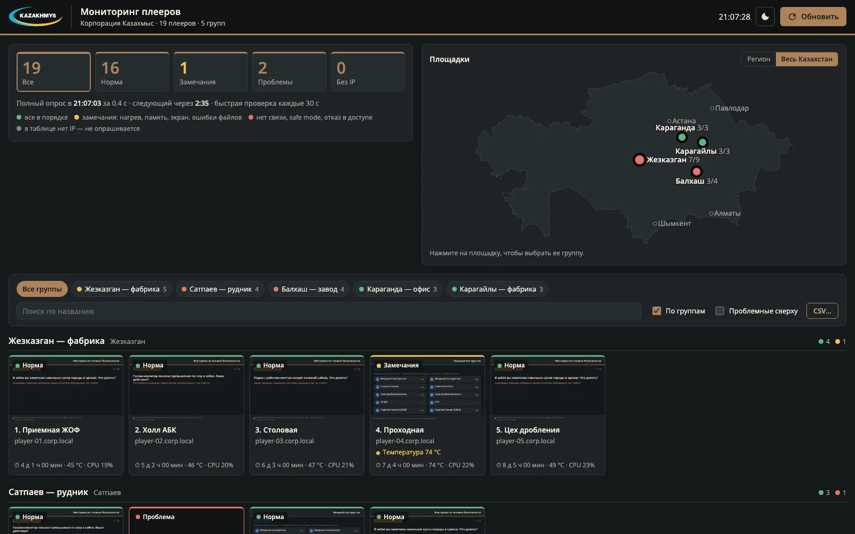The width and height of the screenshot is (855, 534).
Task: Click the Алматы city label on map
Action: pyautogui.click(x=727, y=213)
